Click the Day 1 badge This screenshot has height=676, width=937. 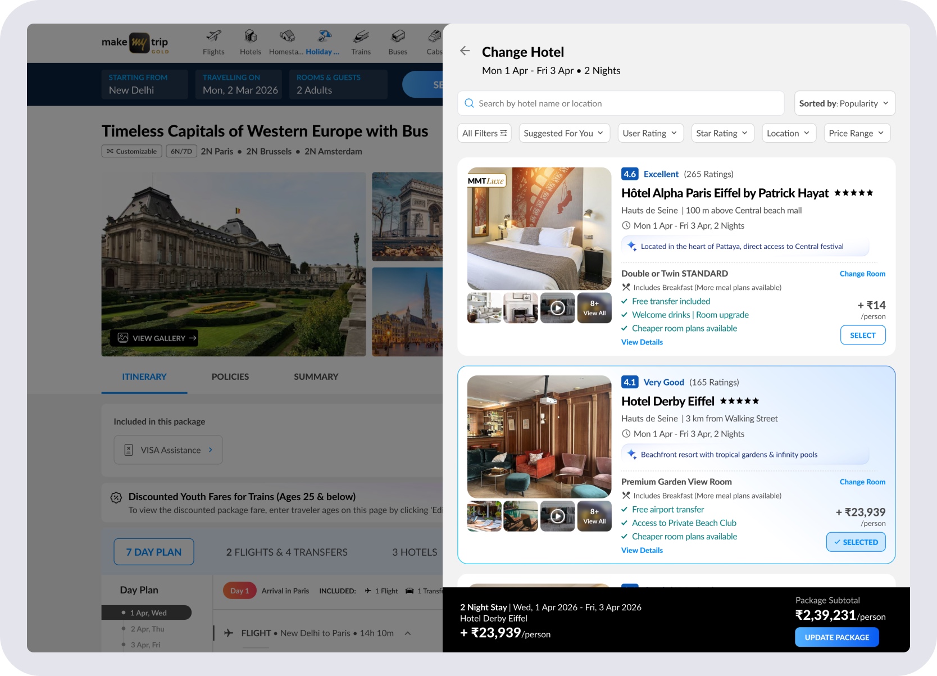[x=240, y=591]
